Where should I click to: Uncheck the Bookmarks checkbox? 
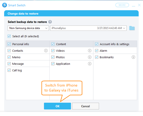click(x=97, y=57)
